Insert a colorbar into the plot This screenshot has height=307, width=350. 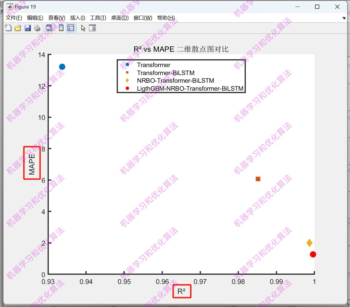(x=61, y=28)
